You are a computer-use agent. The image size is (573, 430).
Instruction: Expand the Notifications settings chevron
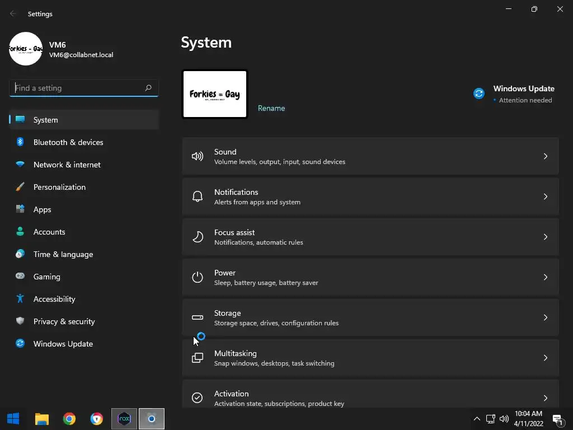pos(545,197)
